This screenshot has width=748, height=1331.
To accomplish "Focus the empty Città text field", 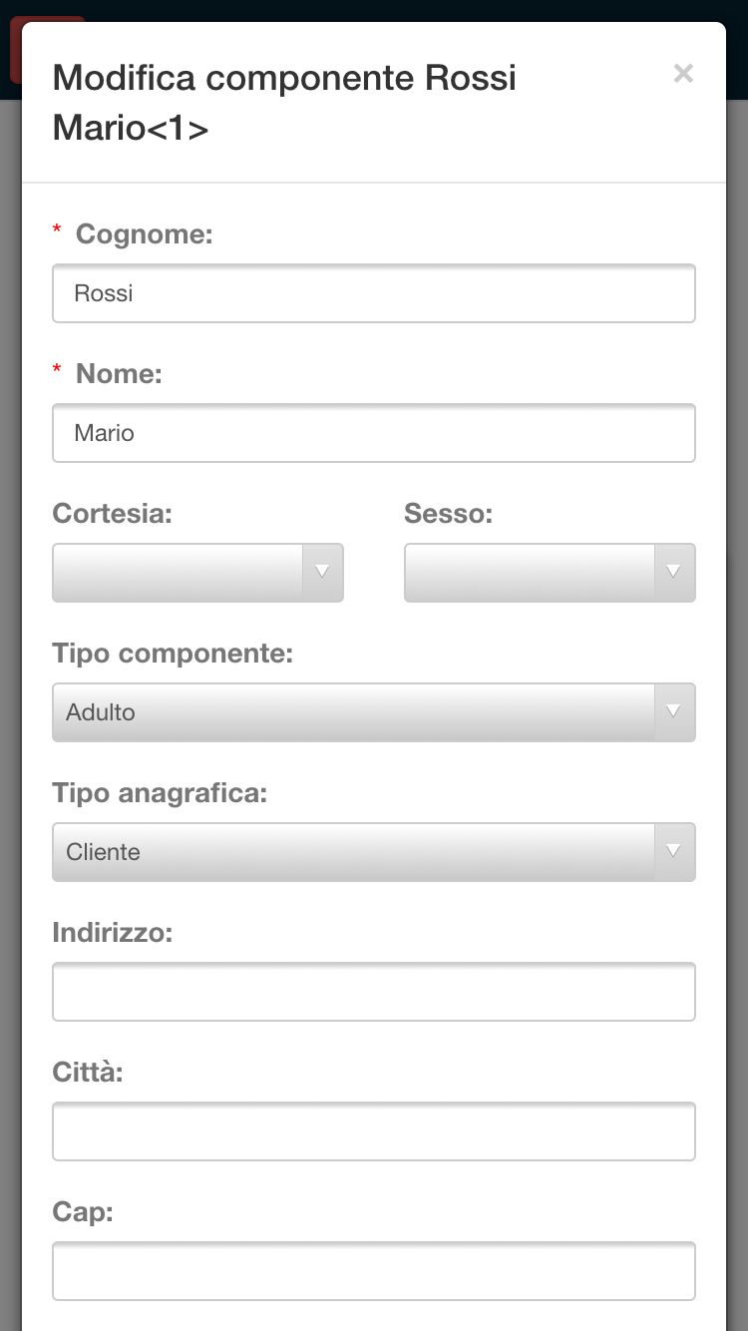I will (x=373, y=1131).
